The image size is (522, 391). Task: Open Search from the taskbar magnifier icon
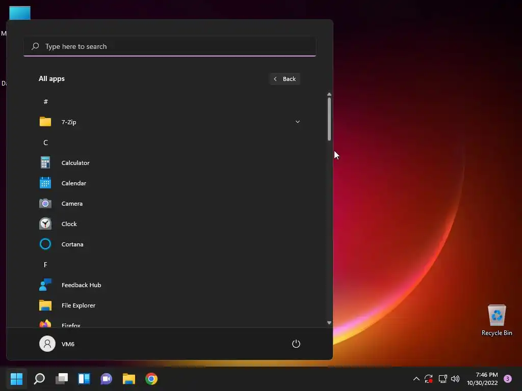(39, 378)
